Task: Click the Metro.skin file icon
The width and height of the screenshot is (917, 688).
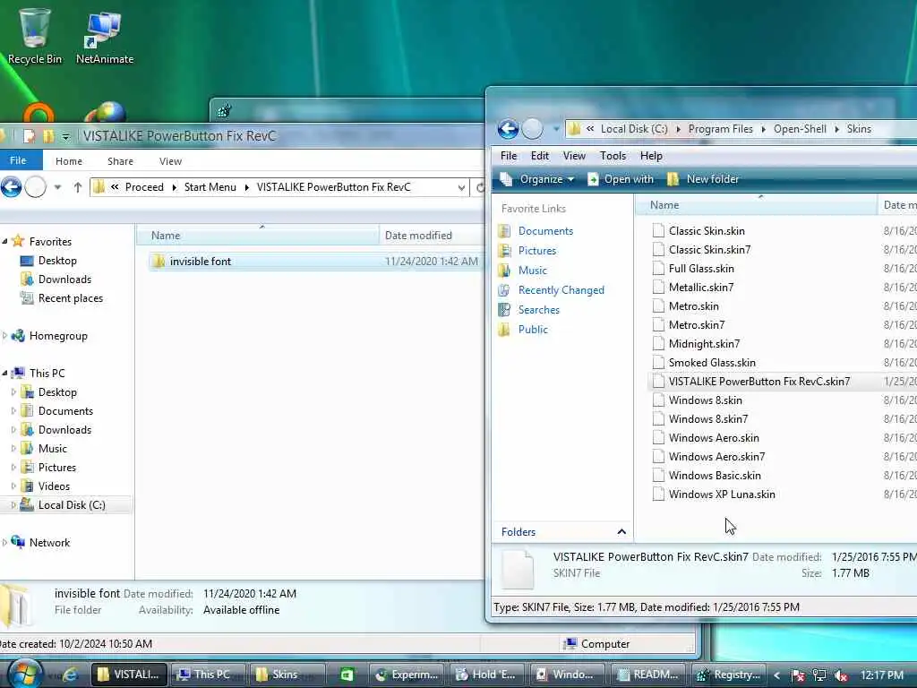Action: [x=658, y=306]
